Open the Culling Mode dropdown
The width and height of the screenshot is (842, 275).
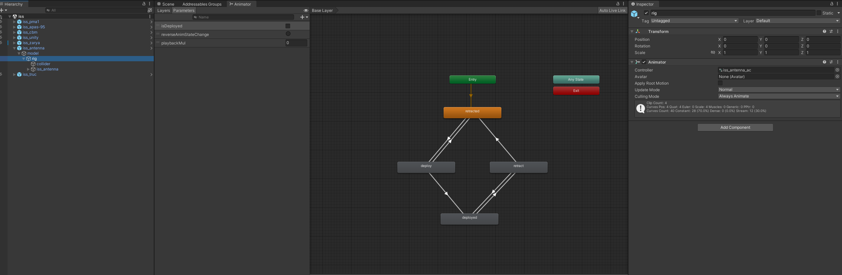point(779,96)
